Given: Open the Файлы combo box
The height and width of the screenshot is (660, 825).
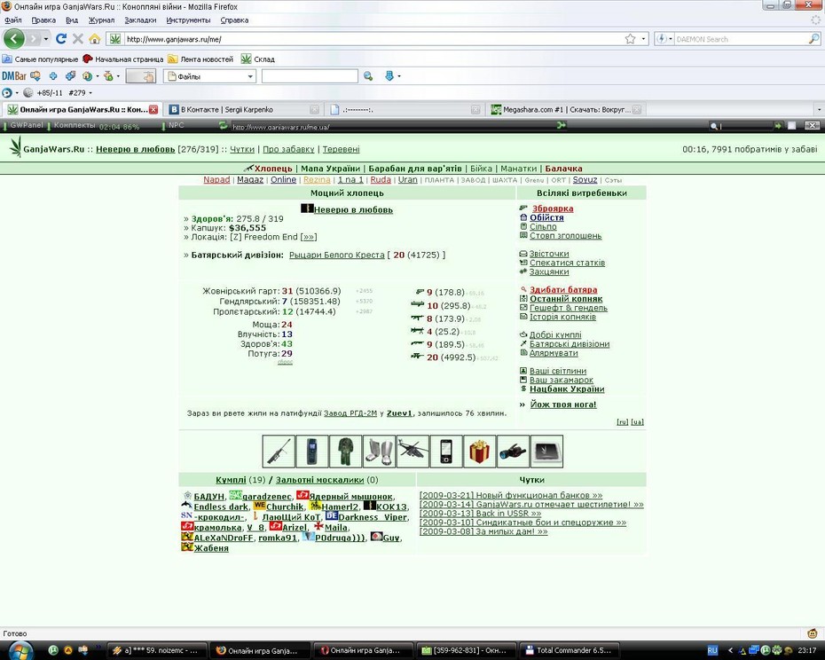Looking at the screenshot, I should (x=210, y=76).
